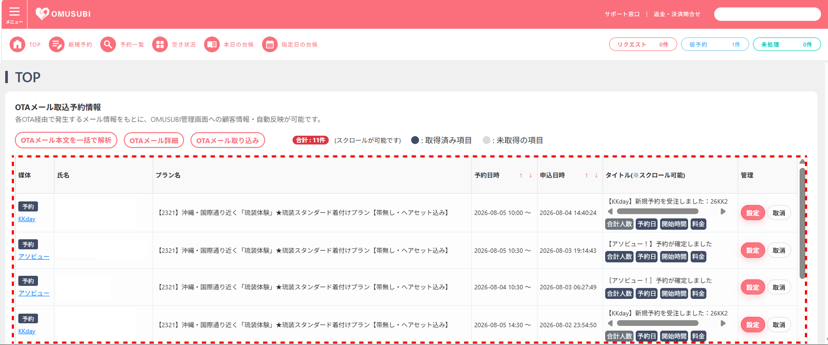Click 取消 in 06:27:49 row

(x=779, y=287)
